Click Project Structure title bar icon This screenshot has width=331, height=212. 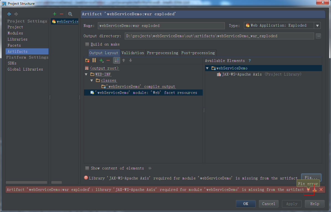[x=4, y=3]
